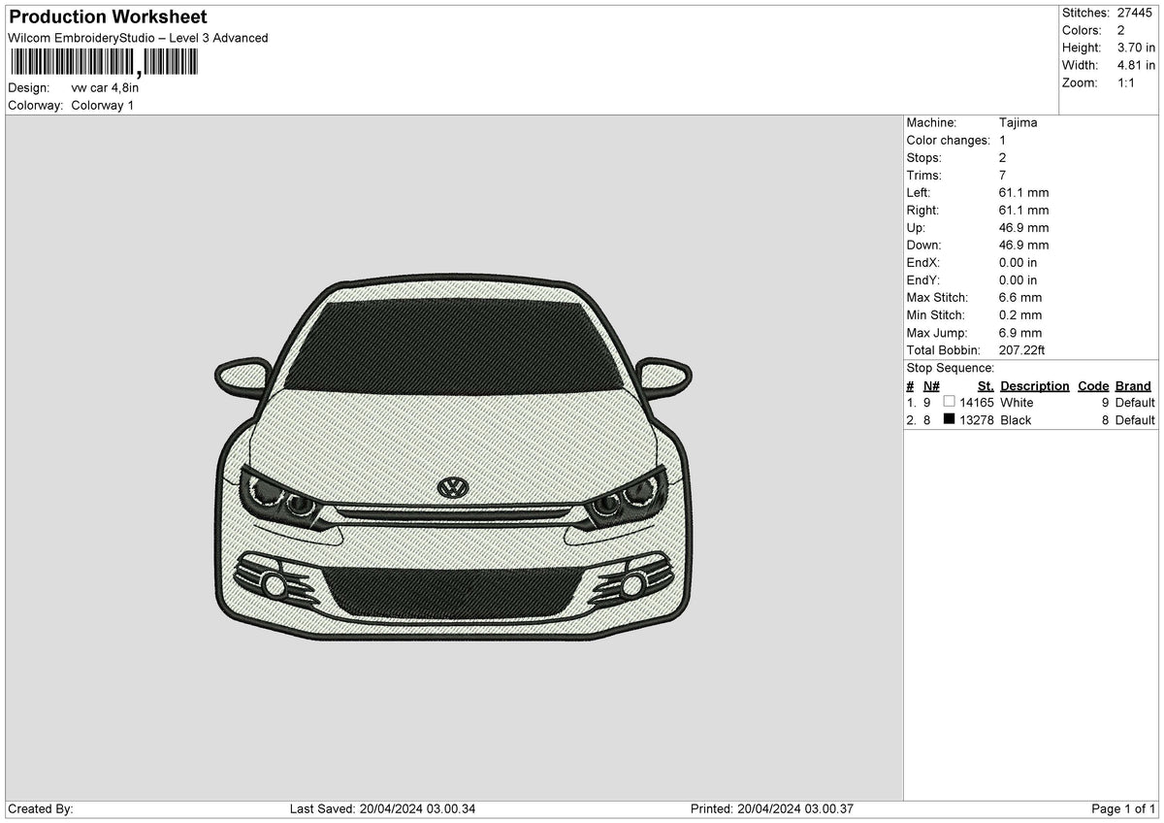Click the EndX value 0.00 in
Screen dimensions: 1164x823
pos(1018,262)
